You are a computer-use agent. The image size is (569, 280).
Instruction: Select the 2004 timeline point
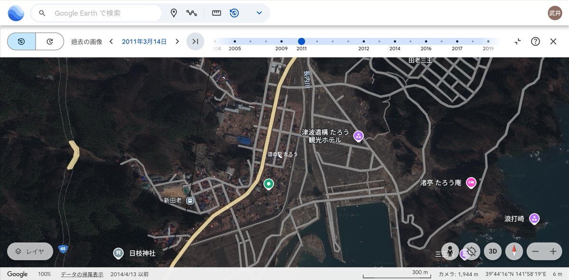click(x=215, y=42)
